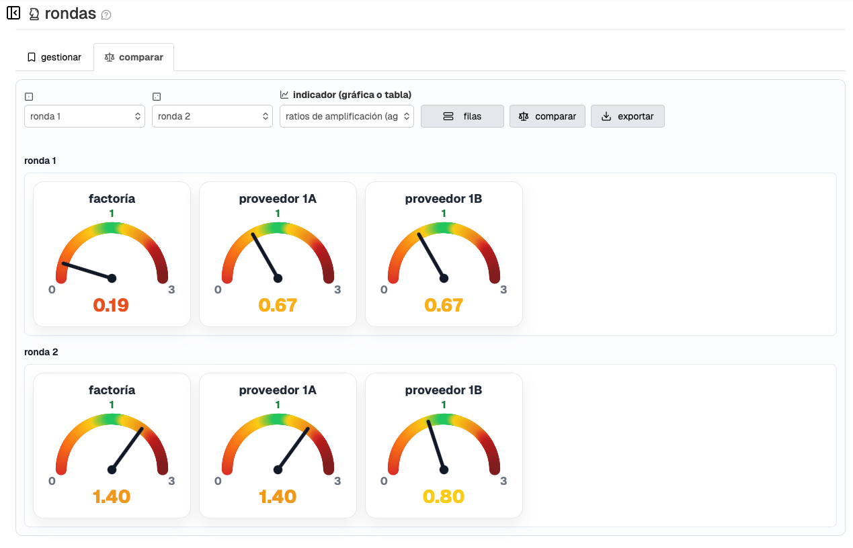Select ronda 2 proveedor 1A gauge

(278, 445)
